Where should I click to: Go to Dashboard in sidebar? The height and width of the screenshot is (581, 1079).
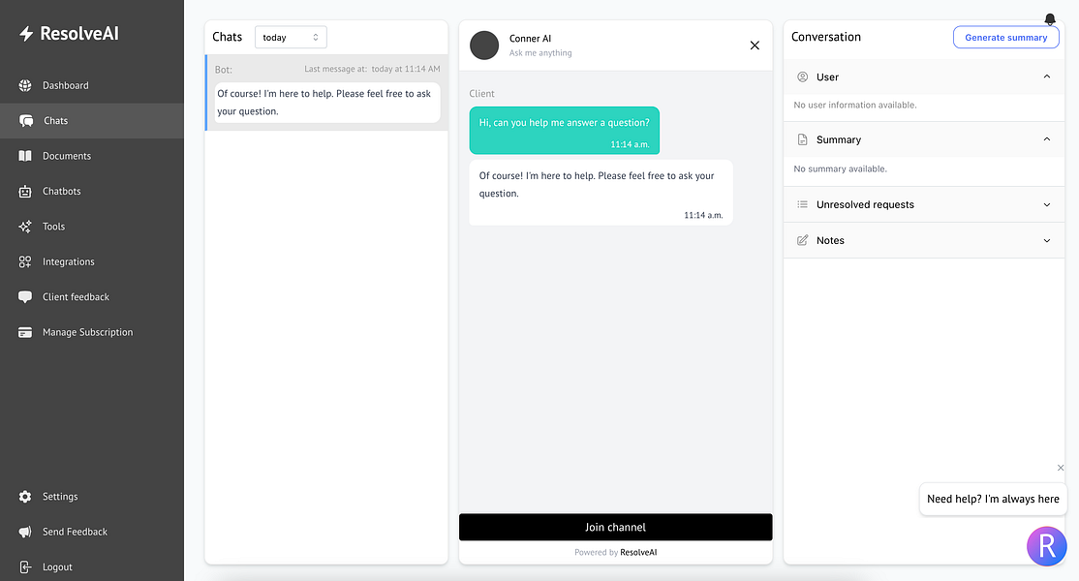click(x=65, y=85)
